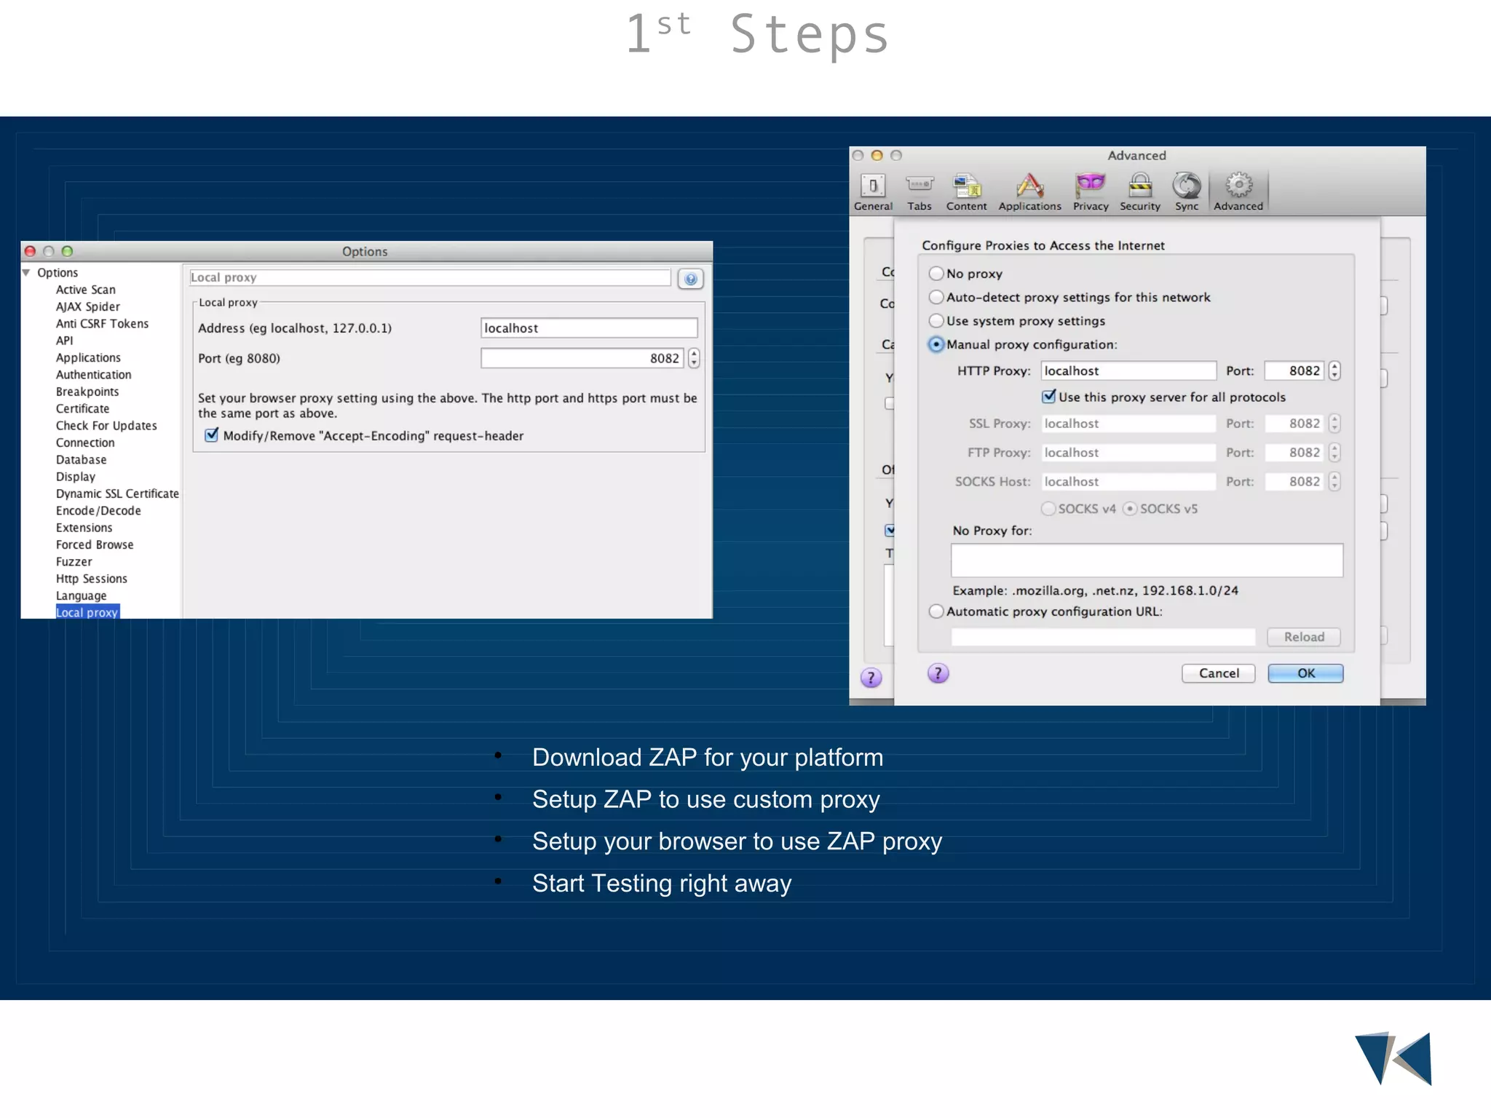This screenshot has height=1118, width=1491.
Task: Click the OK button
Action: click(x=1305, y=673)
